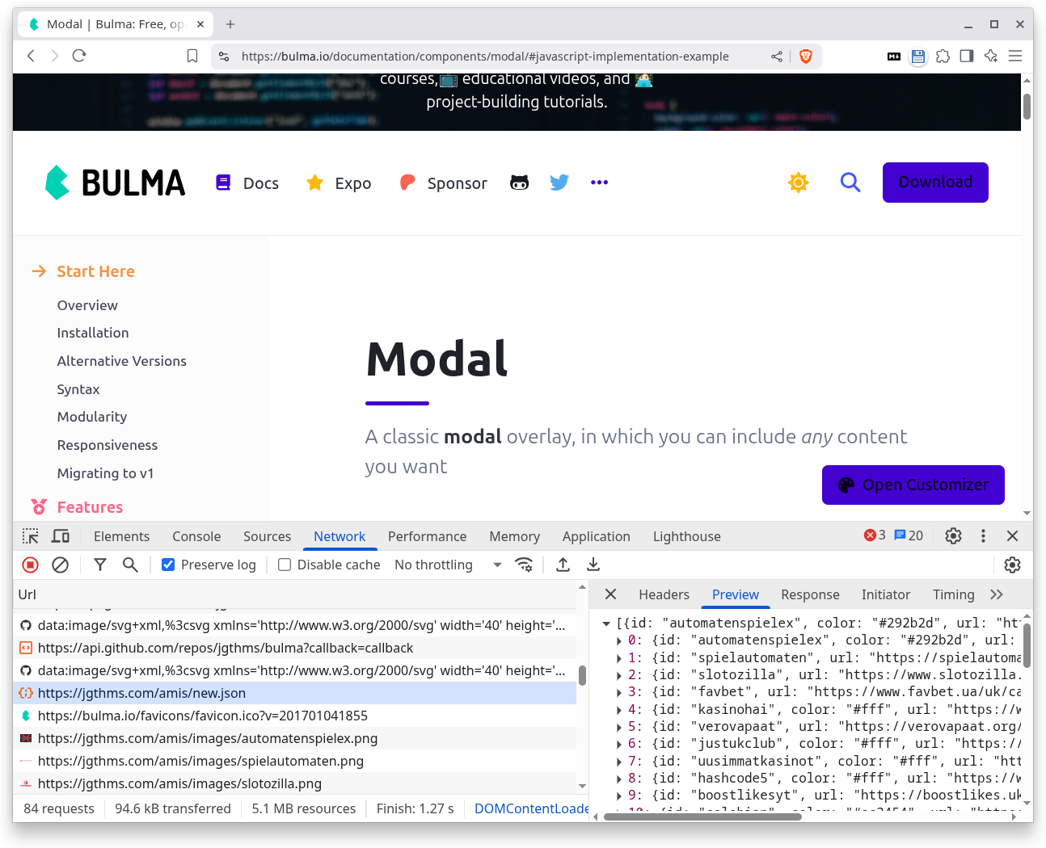Open Responsiveness sidebar link
Viewport: 1046px width, 848px height.
[108, 445]
